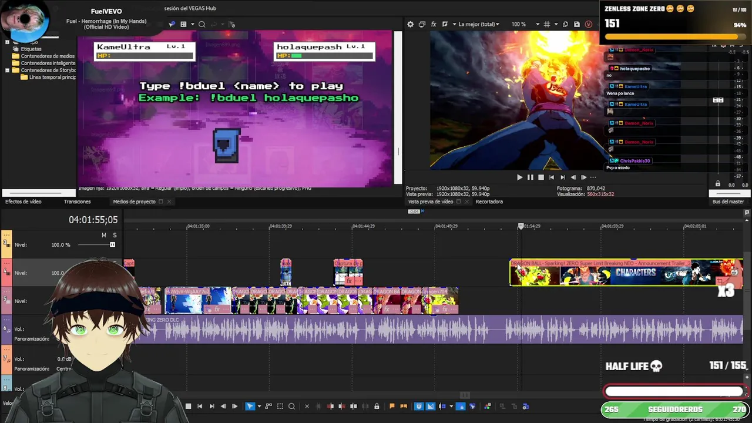This screenshot has height=423, width=752.
Task: Switch to the Recortadora tab
Action: [489, 202]
